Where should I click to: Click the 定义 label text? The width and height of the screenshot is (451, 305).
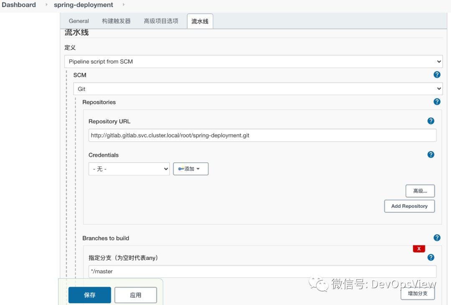[x=70, y=48]
